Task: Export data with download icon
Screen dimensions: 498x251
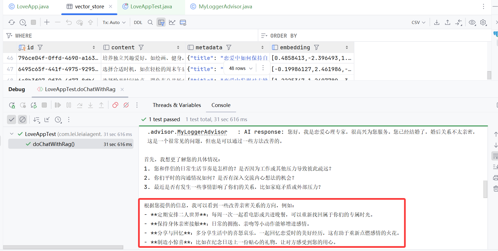Action: (x=437, y=22)
